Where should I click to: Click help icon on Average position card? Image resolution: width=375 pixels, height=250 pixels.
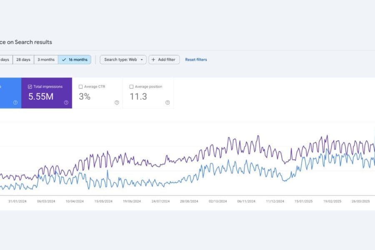[x=167, y=102]
